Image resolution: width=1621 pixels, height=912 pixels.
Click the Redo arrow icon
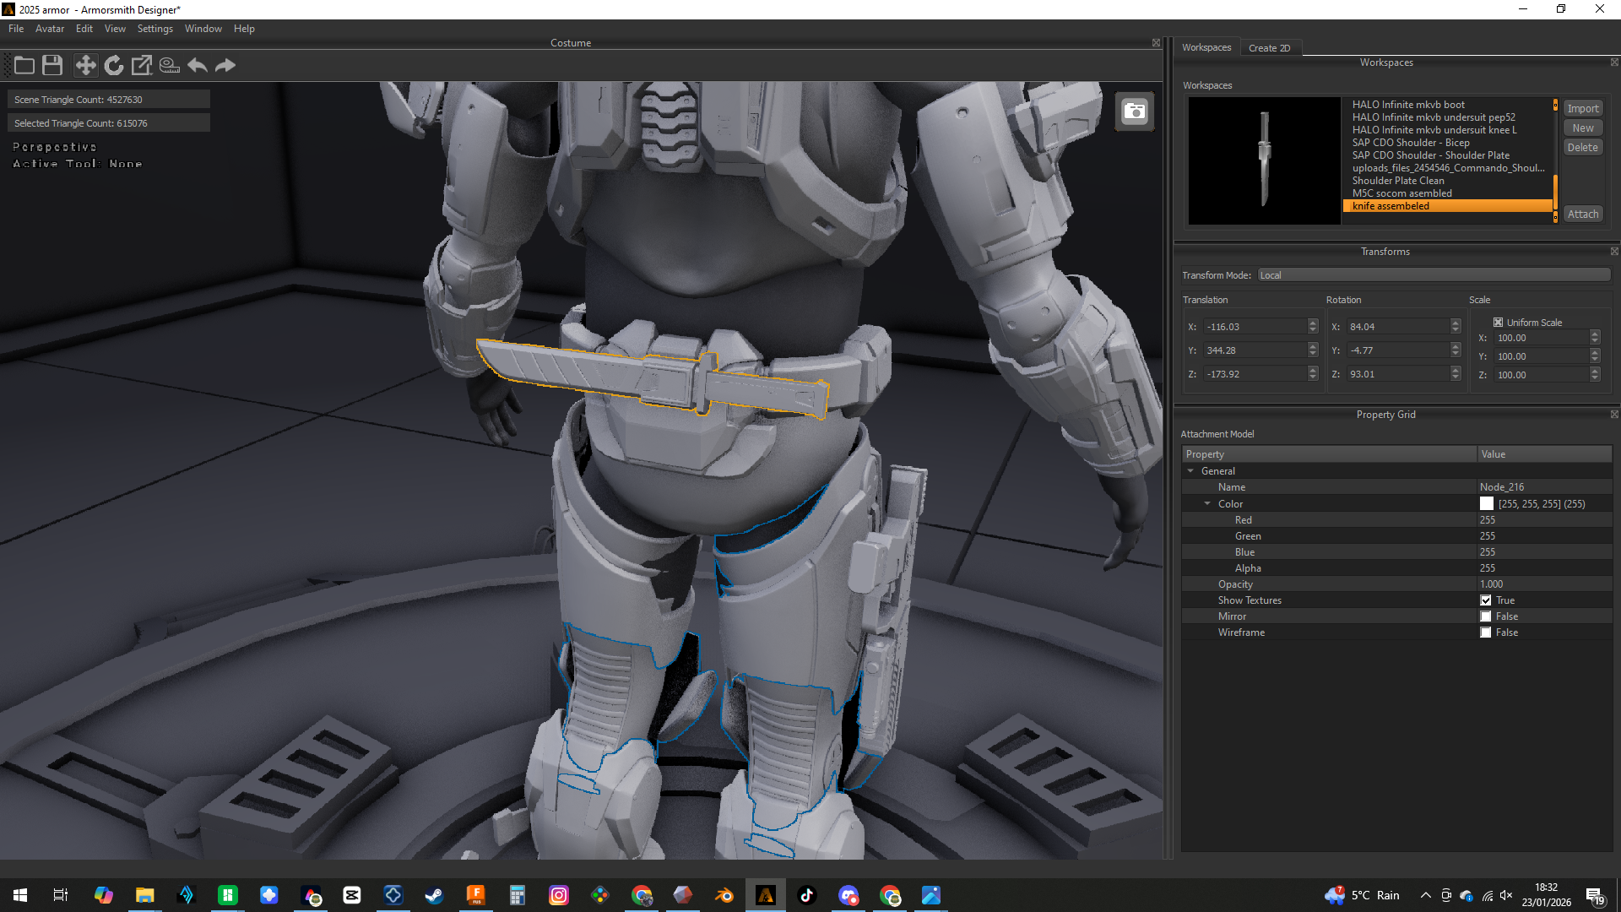coord(225,65)
